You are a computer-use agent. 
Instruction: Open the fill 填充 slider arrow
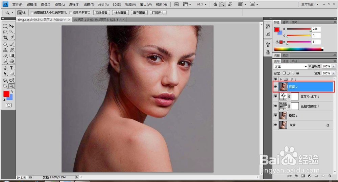click(334, 73)
